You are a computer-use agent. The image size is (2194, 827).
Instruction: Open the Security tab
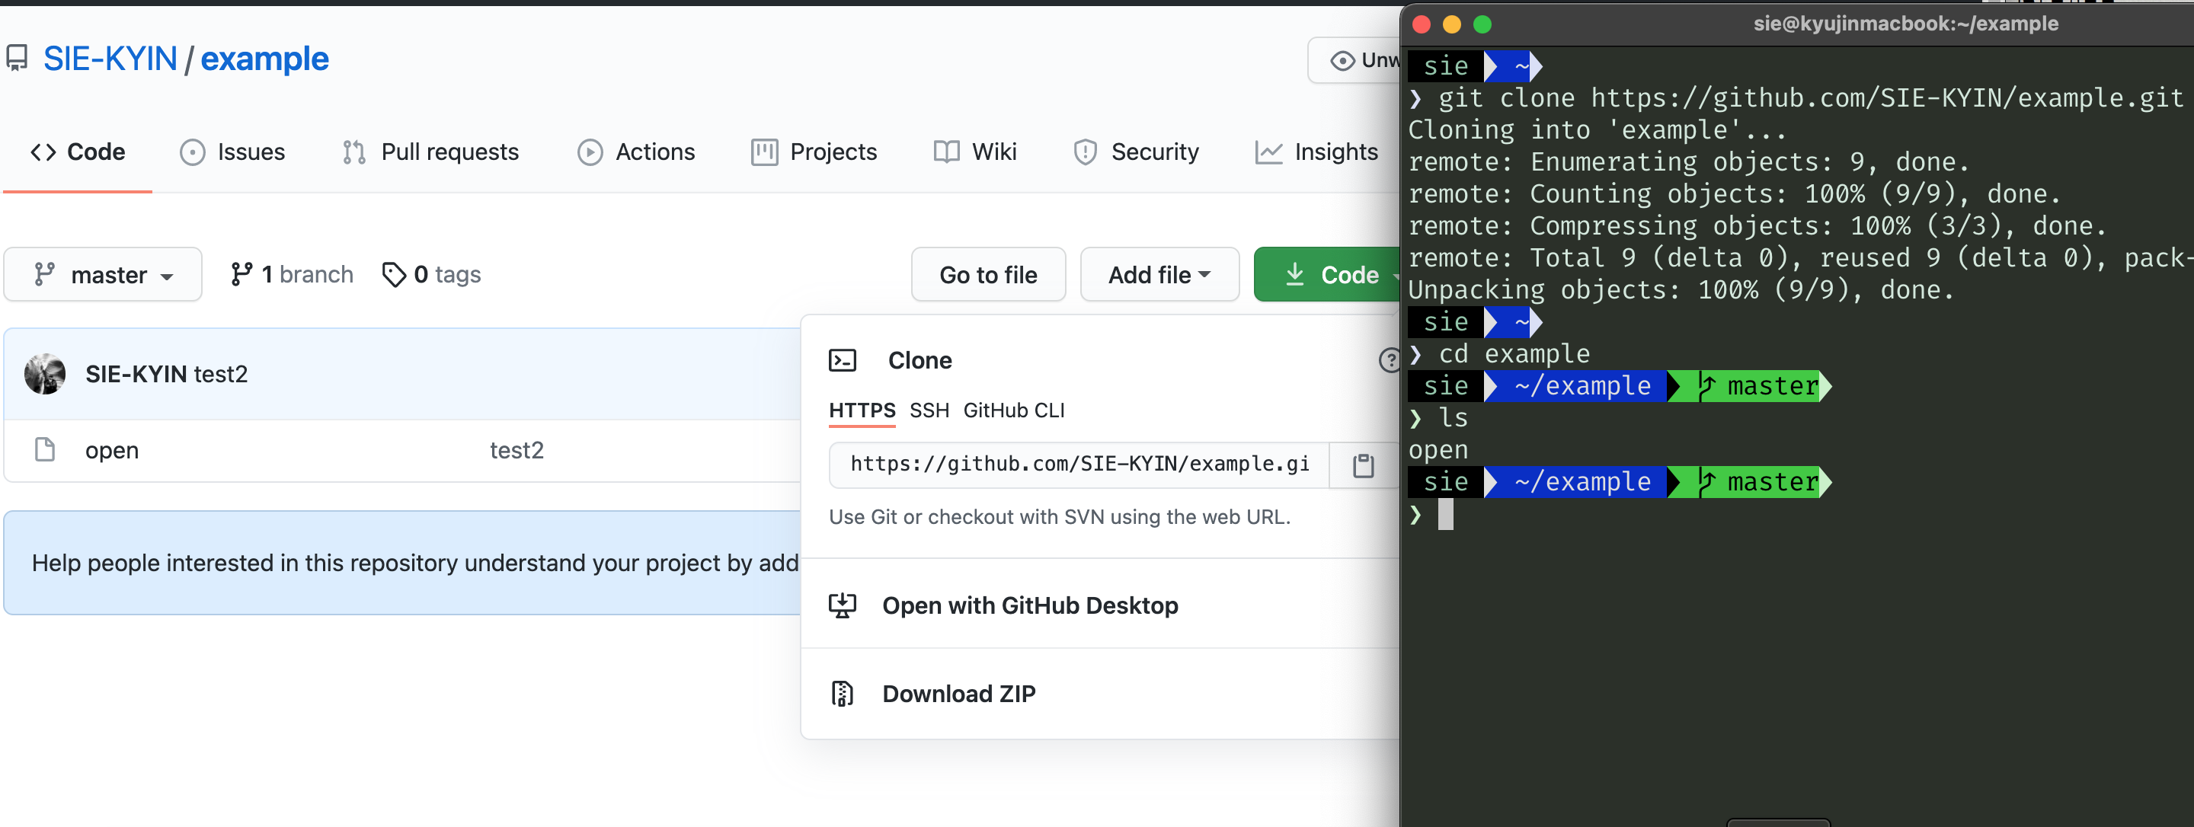pyautogui.click(x=1135, y=152)
